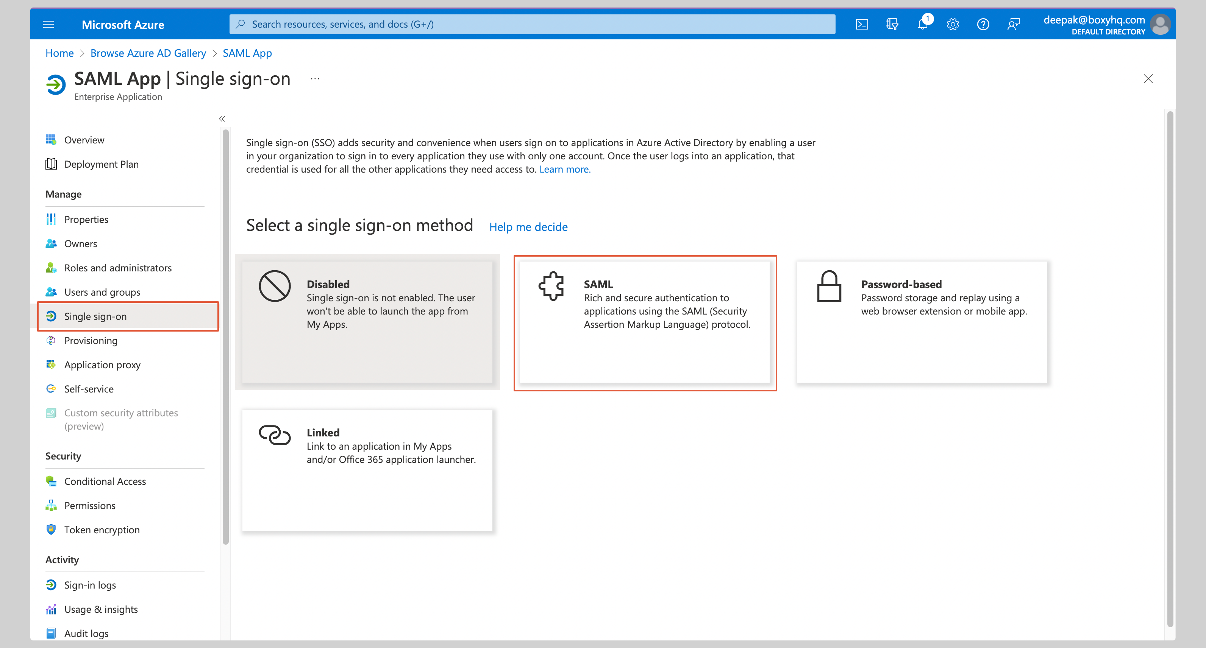This screenshot has width=1206, height=648.
Task: Open portal settings with the gear icon
Action: [x=953, y=24]
